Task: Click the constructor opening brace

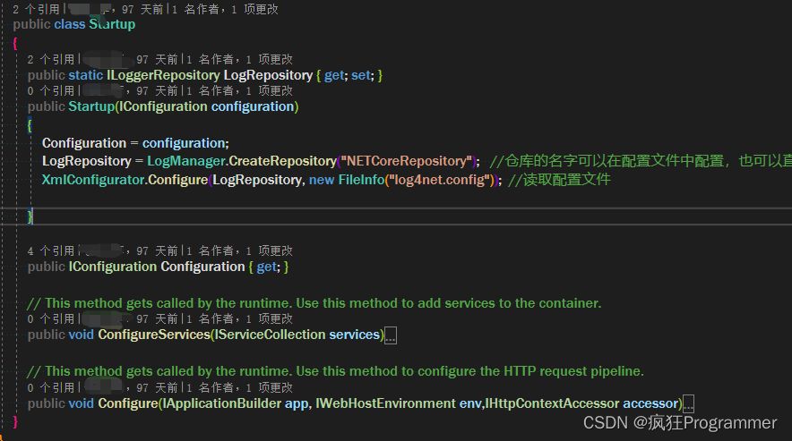Action: [30, 125]
